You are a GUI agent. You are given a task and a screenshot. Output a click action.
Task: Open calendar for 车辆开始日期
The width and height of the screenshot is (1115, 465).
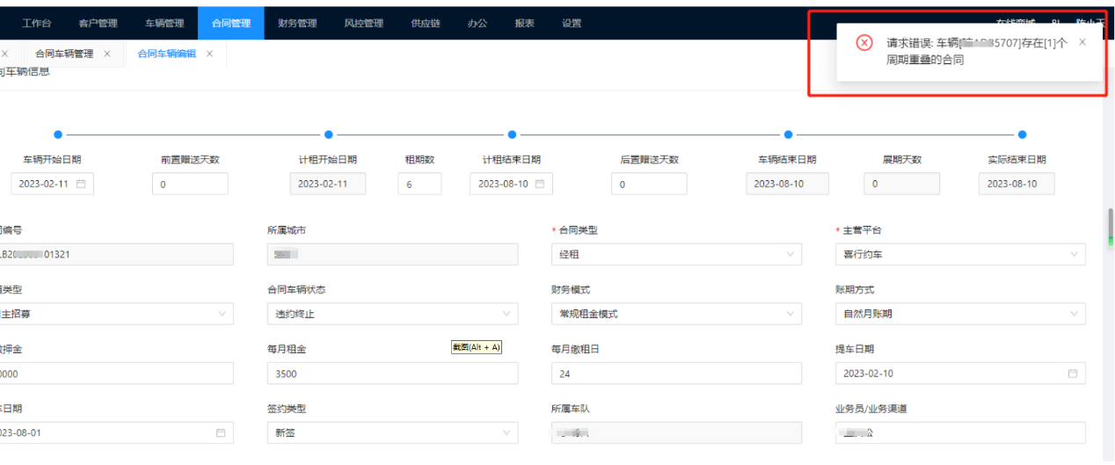click(81, 184)
